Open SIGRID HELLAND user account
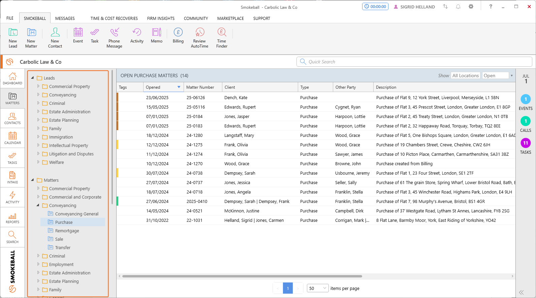 [x=414, y=7]
